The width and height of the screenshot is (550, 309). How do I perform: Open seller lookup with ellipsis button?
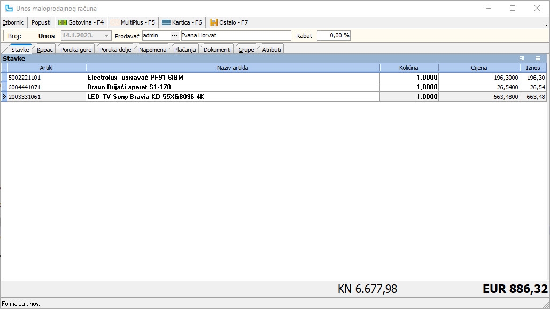point(174,35)
